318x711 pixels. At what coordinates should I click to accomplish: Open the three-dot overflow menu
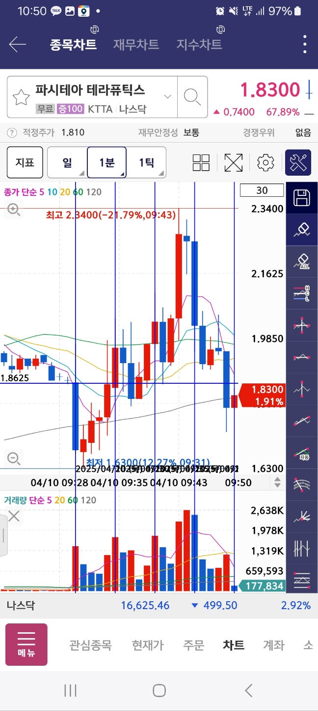pos(305,45)
